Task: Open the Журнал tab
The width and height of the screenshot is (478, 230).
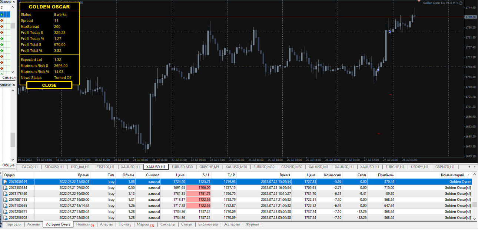Action: click(x=252, y=224)
